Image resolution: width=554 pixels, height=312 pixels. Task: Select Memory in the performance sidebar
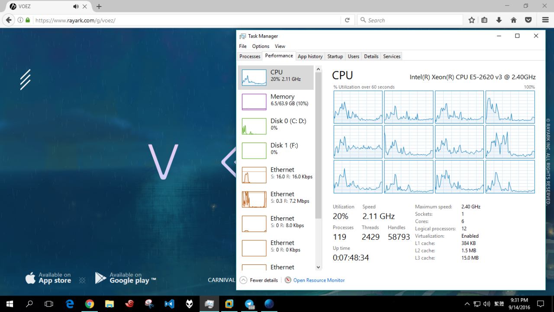pos(276,102)
